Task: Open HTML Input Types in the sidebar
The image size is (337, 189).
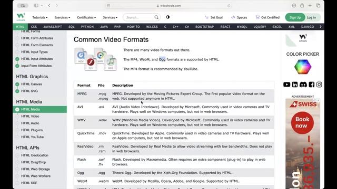Action: point(34,52)
